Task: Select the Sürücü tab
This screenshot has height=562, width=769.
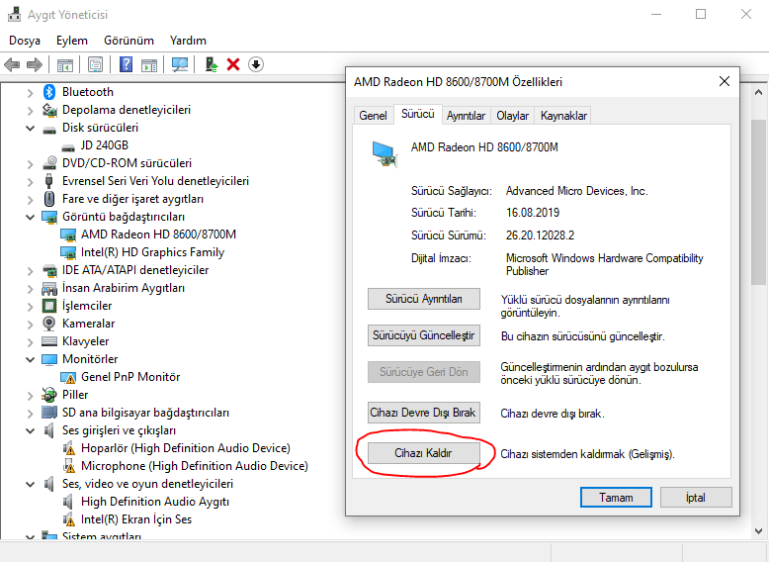Action: pyautogui.click(x=417, y=114)
